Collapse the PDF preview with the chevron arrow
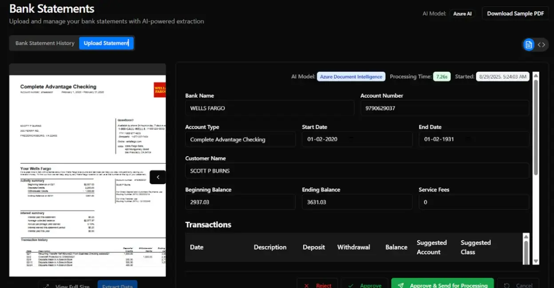Image resolution: width=554 pixels, height=288 pixels. pos(158,177)
